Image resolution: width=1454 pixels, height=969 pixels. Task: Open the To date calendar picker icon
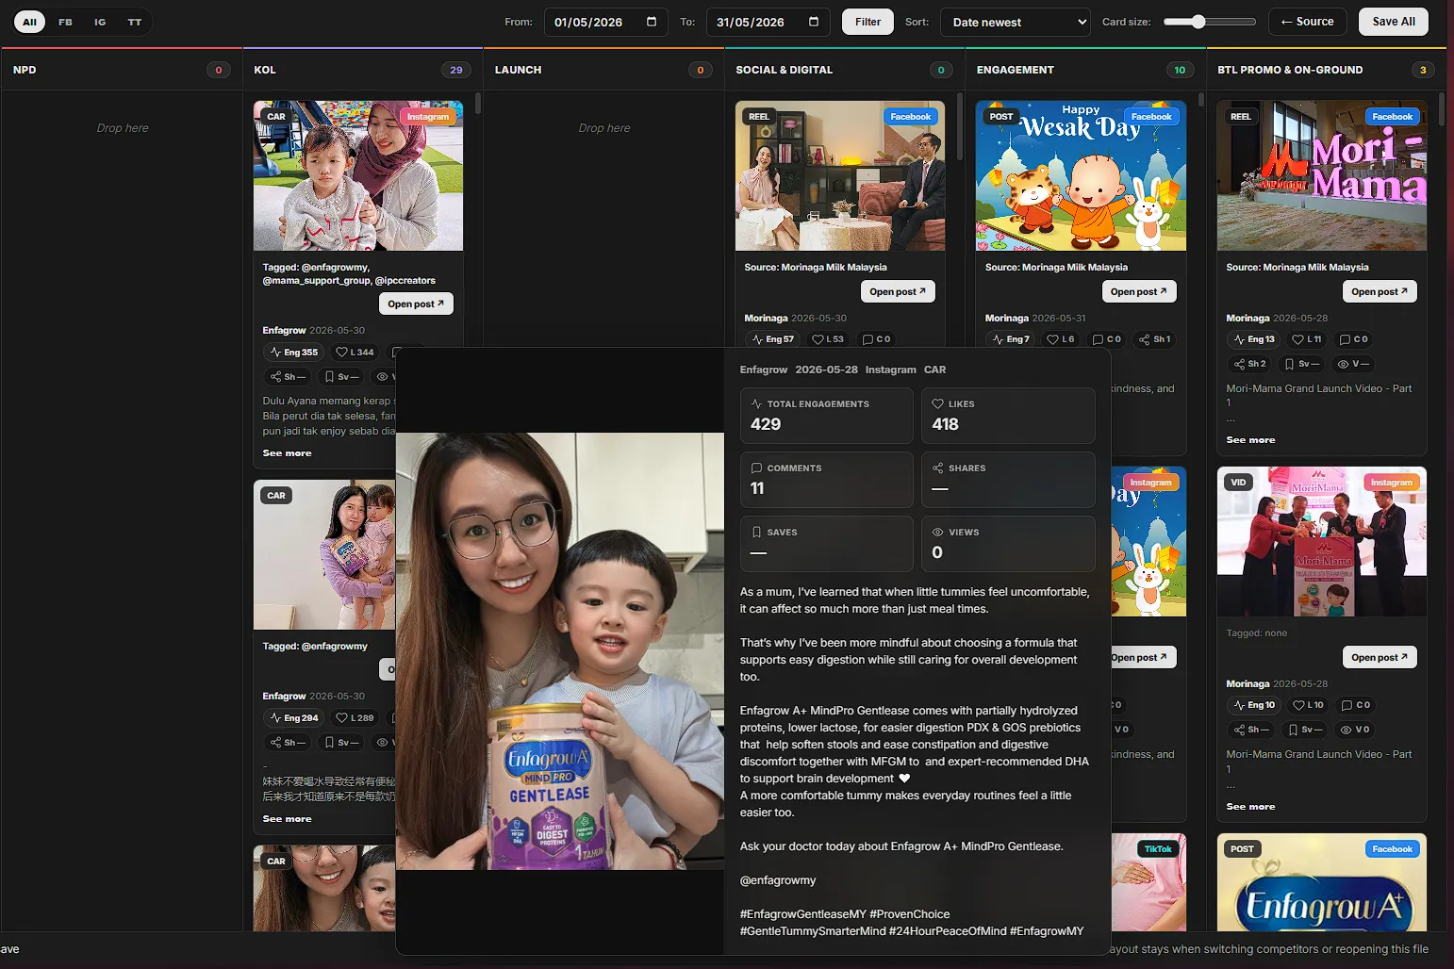(814, 22)
